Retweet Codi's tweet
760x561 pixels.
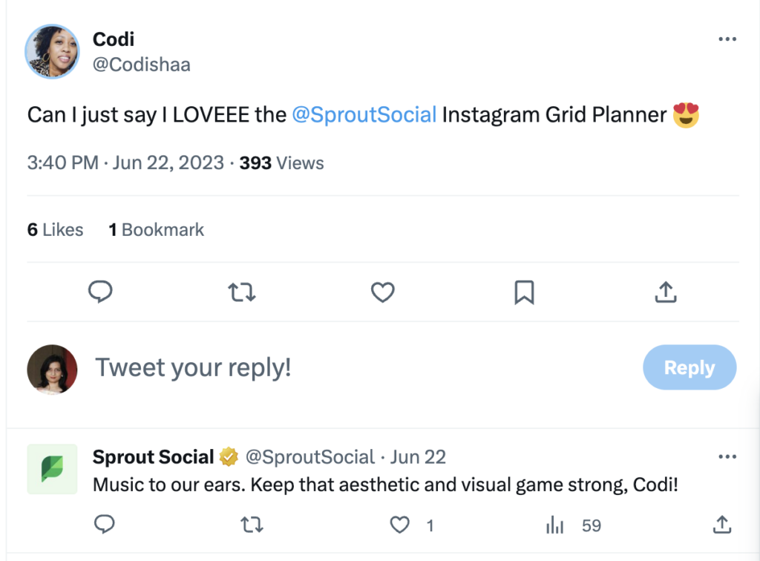241,293
